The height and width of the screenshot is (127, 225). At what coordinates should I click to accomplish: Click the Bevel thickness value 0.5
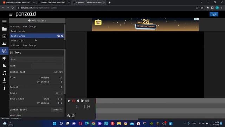tap(60, 103)
